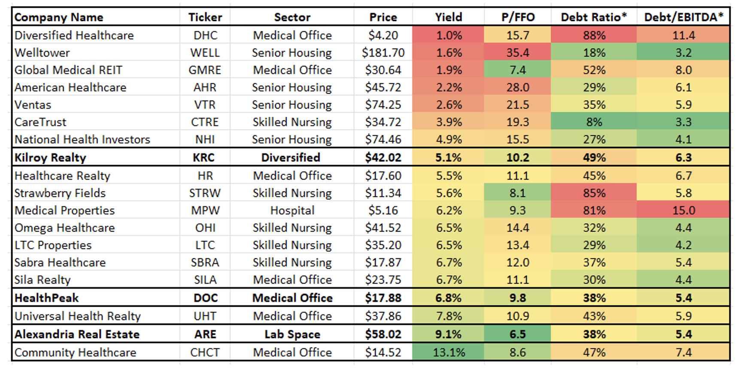Viewport: 741px width, 372px height.
Task: Select the Ticker column header
Action: (205, 17)
